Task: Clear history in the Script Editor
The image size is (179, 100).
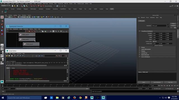Action: [x=18, y=56]
